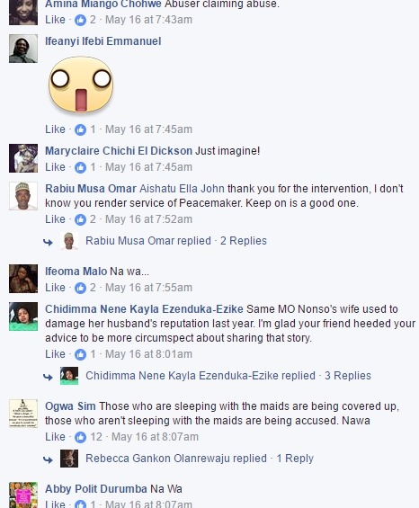Click thumbs-up icon under Rabiu Musa Omar's comment

point(80,219)
